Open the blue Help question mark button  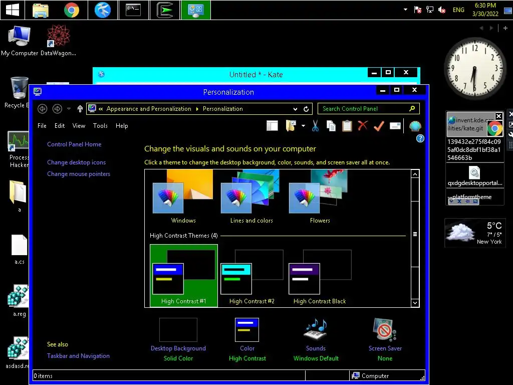click(x=420, y=138)
